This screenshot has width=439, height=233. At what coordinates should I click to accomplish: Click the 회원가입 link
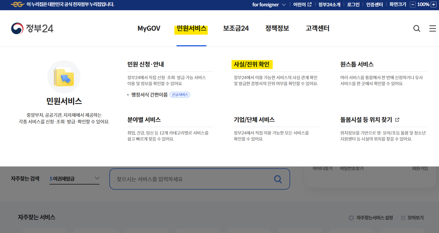click(420, 169)
